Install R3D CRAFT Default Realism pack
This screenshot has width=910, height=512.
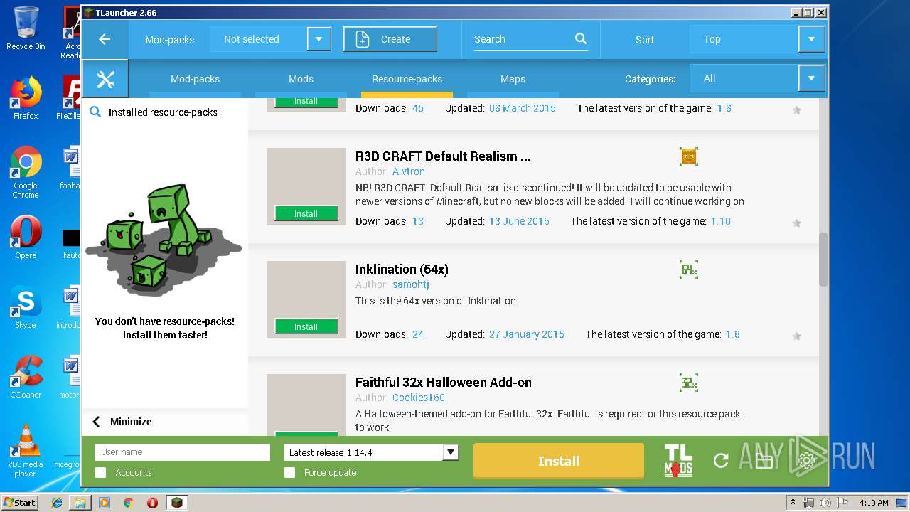click(306, 213)
